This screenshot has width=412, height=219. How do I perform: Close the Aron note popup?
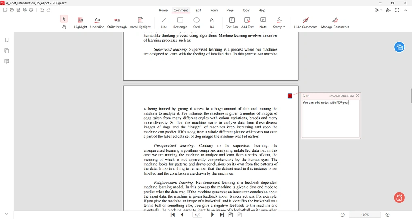tap(357, 96)
